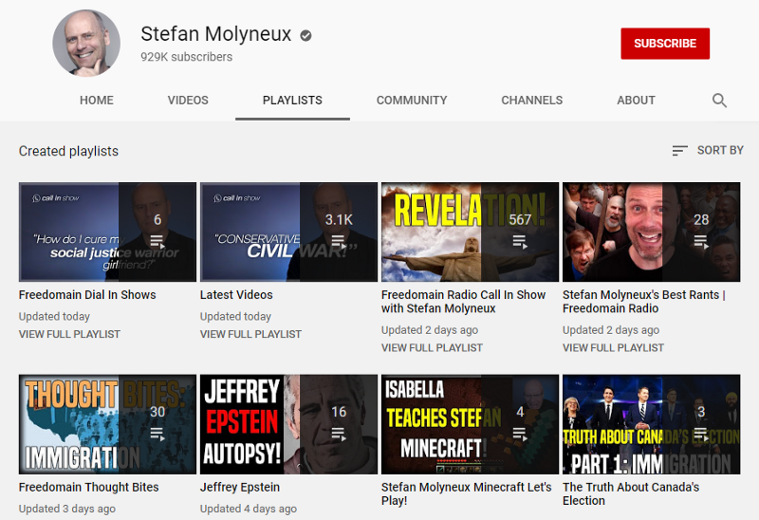The image size is (759, 520).
Task: Open the Freedomain Thought Bites title
Action: click(x=88, y=487)
